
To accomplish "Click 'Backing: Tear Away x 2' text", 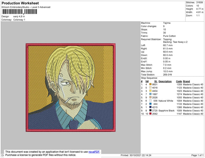I will (x=175, y=42).
